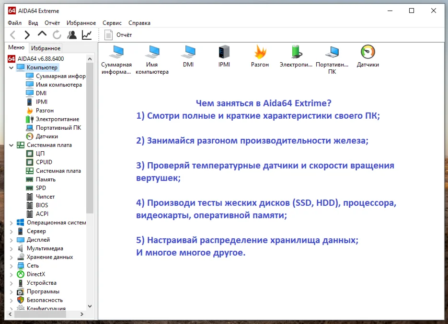Select the DirectX item in sidebar tree
448x324 pixels.
click(36, 274)
